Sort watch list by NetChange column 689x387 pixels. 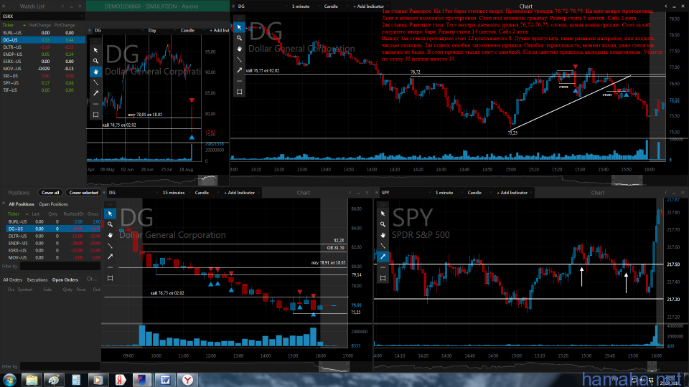[x=39, y=25]
